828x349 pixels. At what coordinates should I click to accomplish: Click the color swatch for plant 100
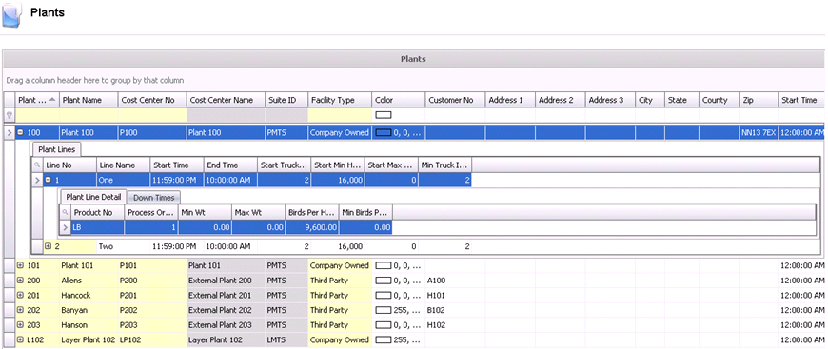[384, 132]
